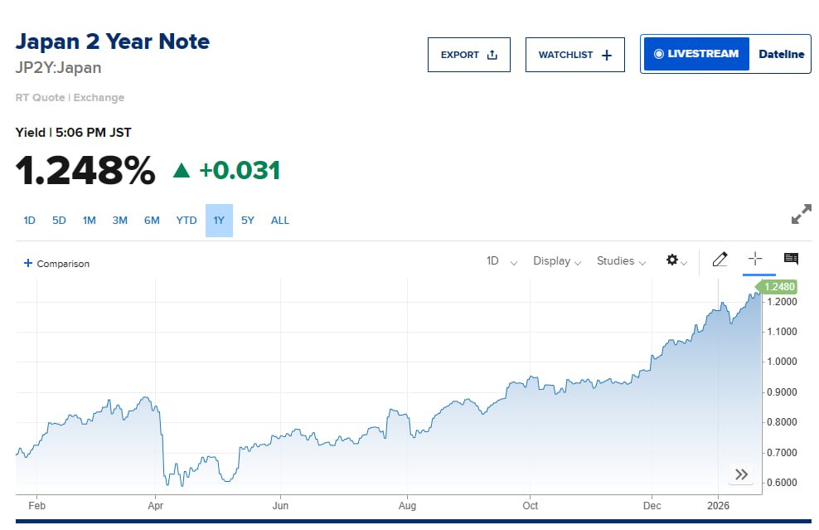Open the 1D interval dropdown
819x530 pixels.
click(x=502, y=261)
